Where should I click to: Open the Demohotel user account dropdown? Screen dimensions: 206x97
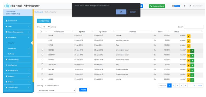pyautogui.click(x=198, y=6)
